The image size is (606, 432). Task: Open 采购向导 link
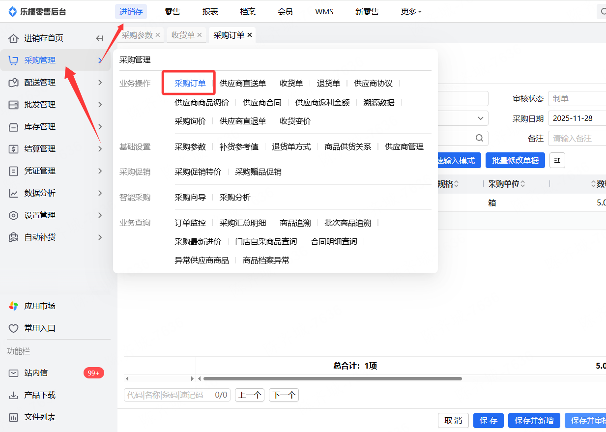tap(190, 198)
